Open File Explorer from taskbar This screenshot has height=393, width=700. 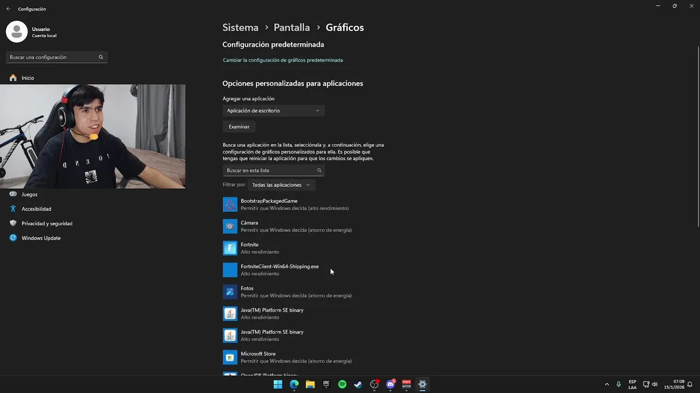pyautogui.click(x=310, y=384)
